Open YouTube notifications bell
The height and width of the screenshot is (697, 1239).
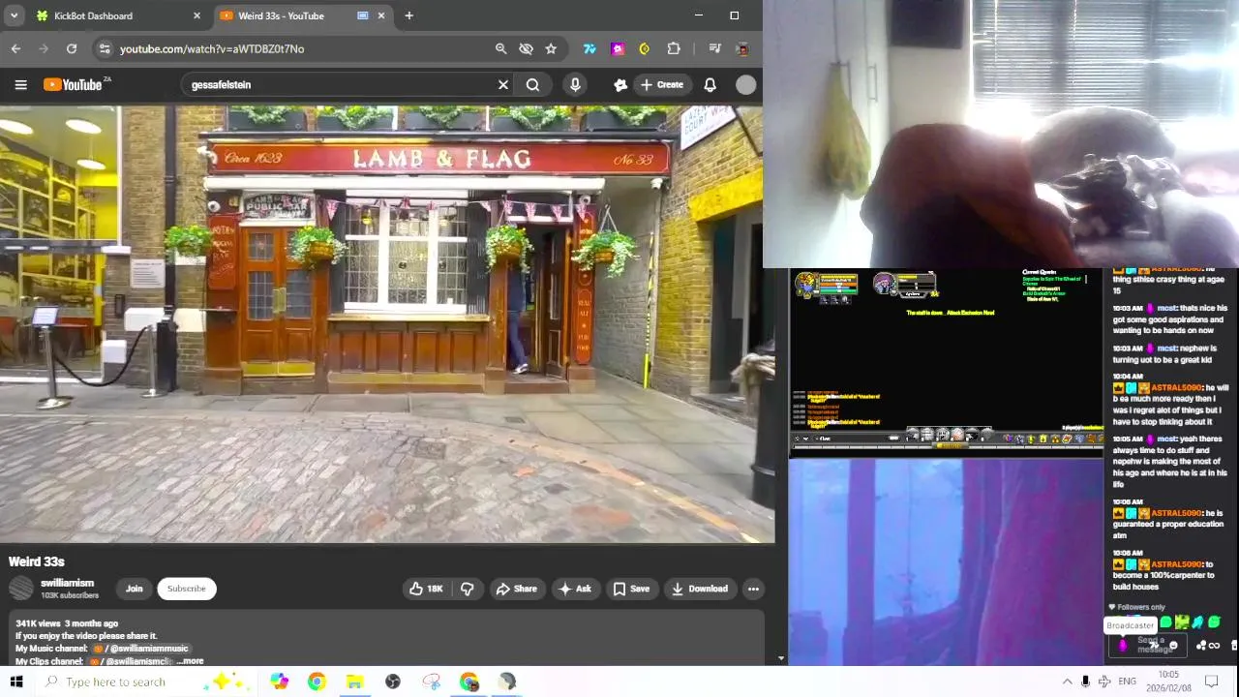(x=710, y=85)
